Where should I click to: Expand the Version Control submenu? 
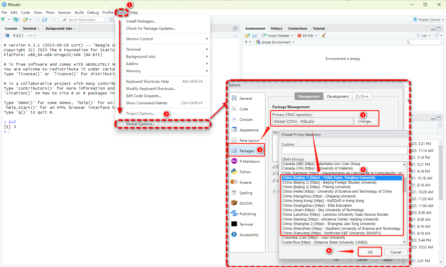pos(163,39)
